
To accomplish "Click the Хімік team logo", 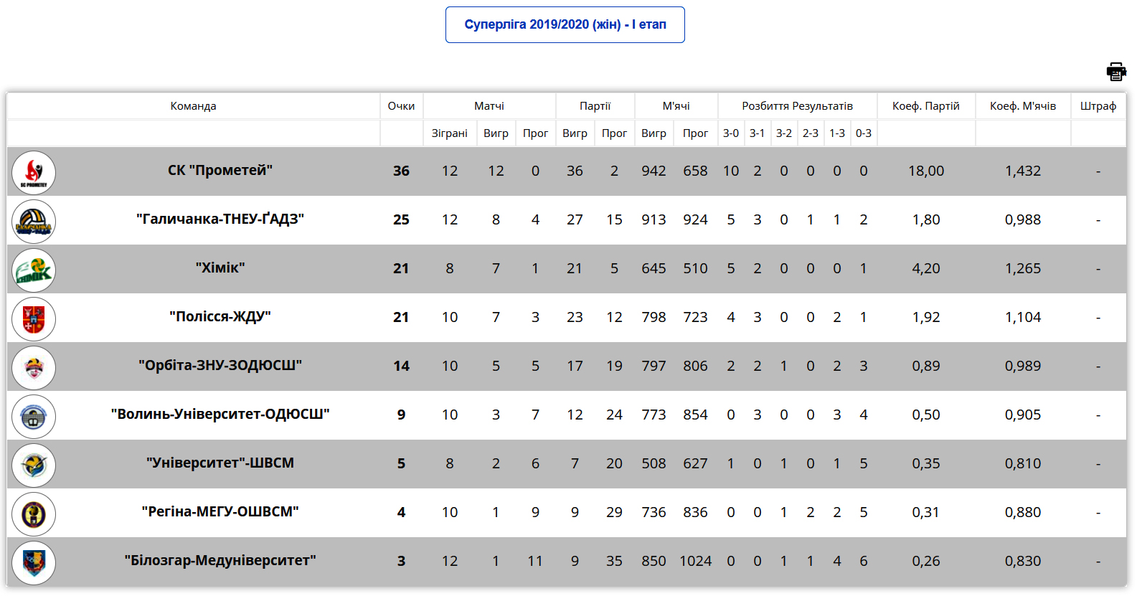I will point(34,270).
